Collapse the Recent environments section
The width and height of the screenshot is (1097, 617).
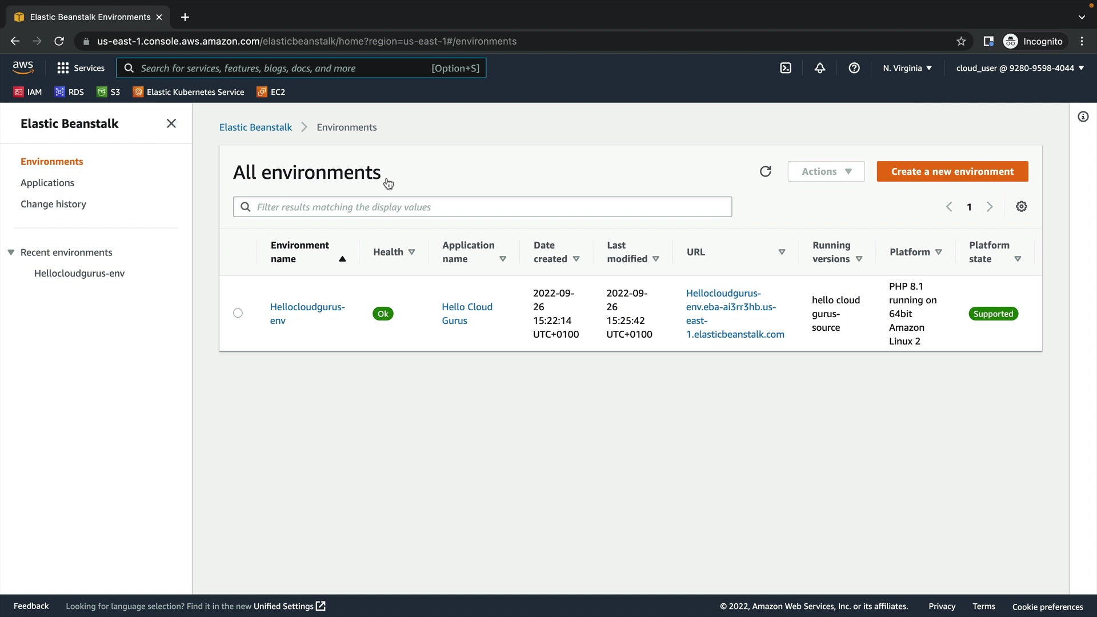[x=11, y=253]
